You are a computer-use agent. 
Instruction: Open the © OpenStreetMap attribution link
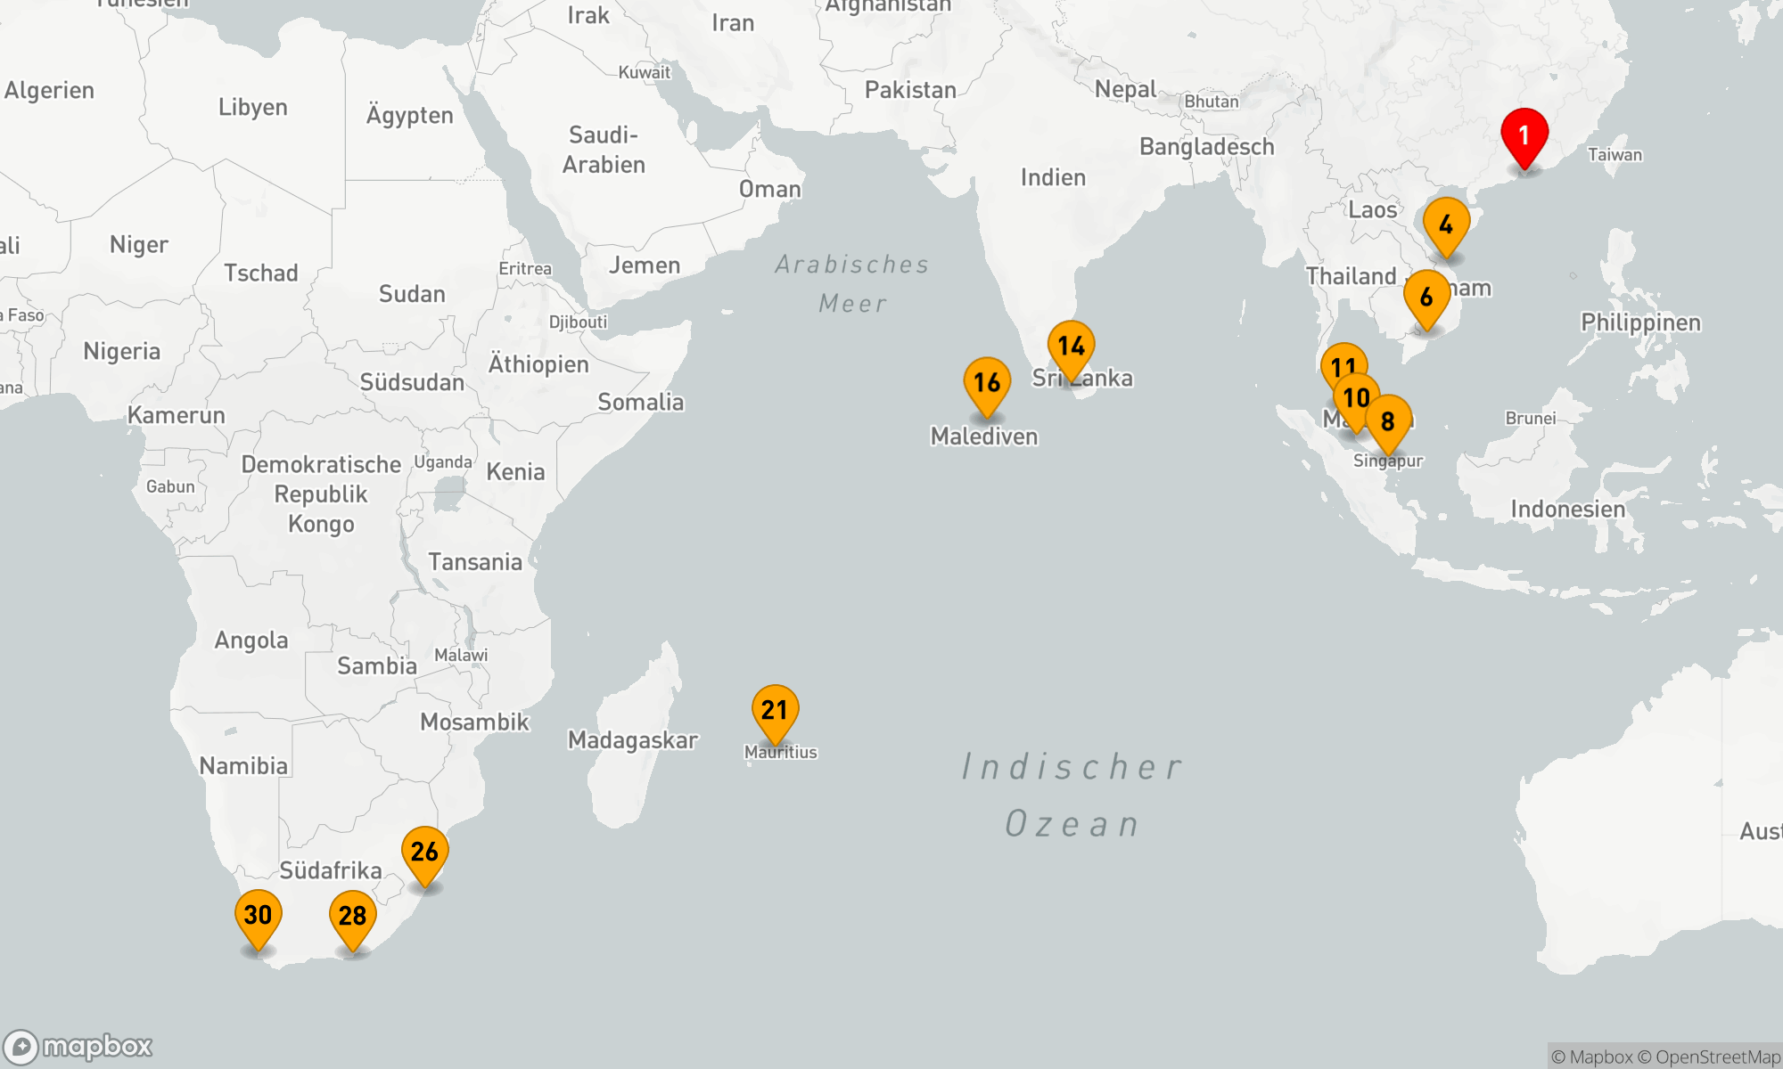(x=1708, y=1057)
